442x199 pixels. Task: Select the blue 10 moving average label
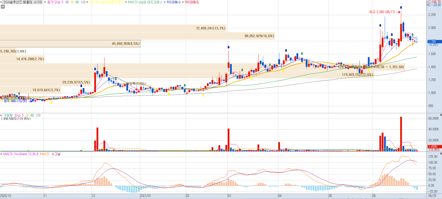coord(67,2)
